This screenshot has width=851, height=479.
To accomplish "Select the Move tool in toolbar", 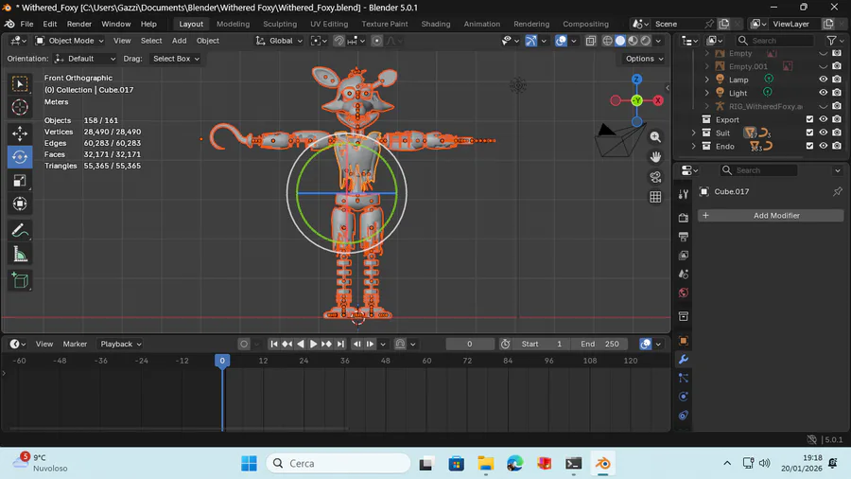I will pos(20,133).
